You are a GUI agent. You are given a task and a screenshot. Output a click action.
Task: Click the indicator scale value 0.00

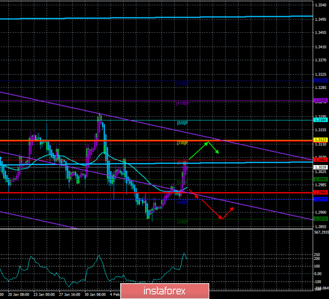(318, 274)
